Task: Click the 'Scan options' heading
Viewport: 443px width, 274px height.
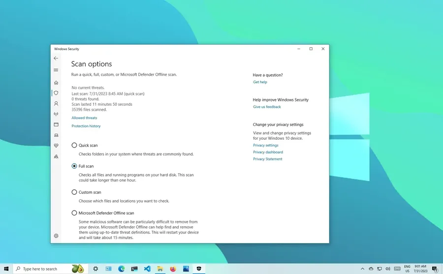Action: [x=92, y=64]
